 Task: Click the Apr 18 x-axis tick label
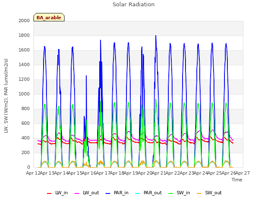pos(117,173)
